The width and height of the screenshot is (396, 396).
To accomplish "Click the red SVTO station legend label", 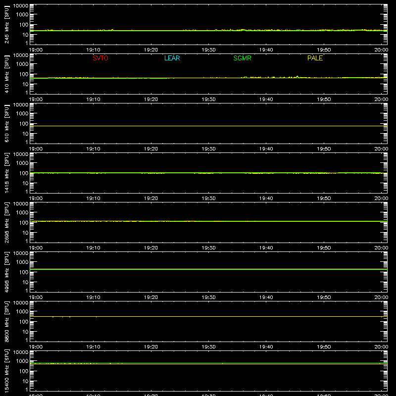I will click(x=100, y=58).
